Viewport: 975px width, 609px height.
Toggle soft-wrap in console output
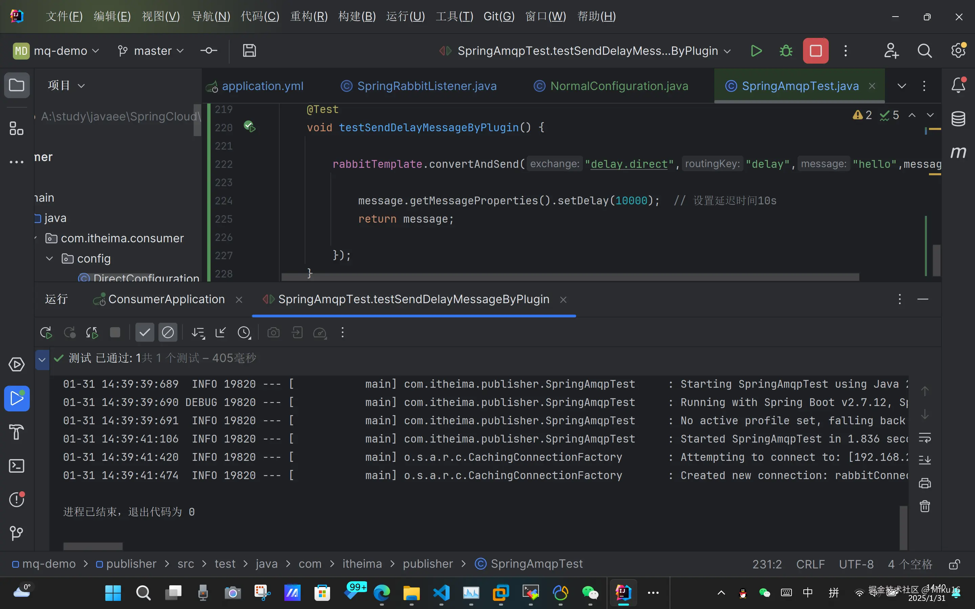(x=925, y=437)
